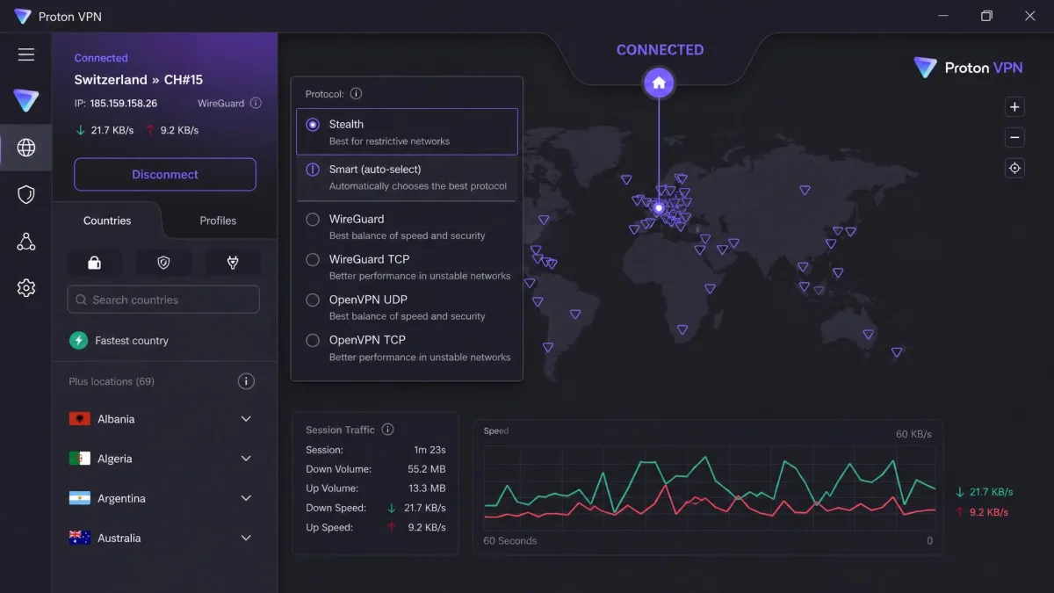Click the Down Volume 55.2 MB value
The width and height of the screenshot is (1054, 593).
pyautogui.click(x=427, y=469)
